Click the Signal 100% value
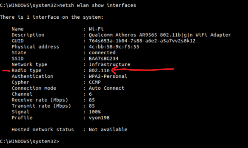Viewport: 248px width, 148px height. click(x=95, y=112)
